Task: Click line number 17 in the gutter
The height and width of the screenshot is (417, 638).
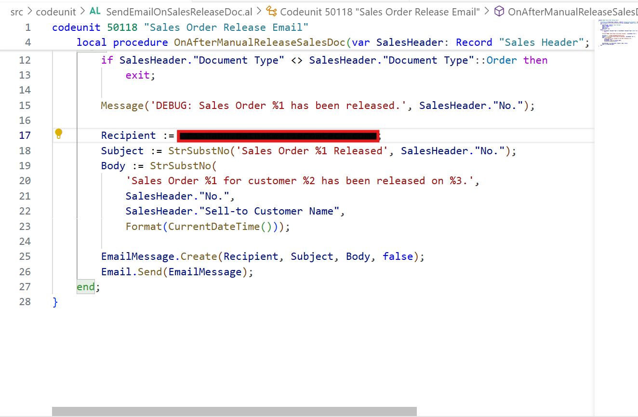Action: pyautogui.click(x=25, y=135)
